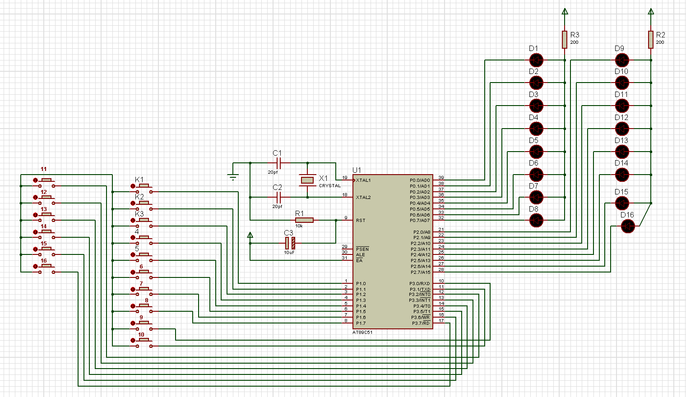
Task: Select LED D3 symbol
Action: (536, 106)
